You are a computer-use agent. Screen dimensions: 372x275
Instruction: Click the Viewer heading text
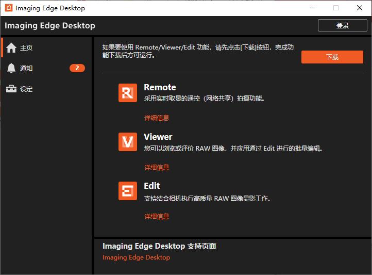[x=158, y=137]
